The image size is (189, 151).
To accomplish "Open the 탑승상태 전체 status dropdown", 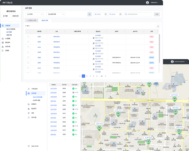I will [x=56, y=14].
